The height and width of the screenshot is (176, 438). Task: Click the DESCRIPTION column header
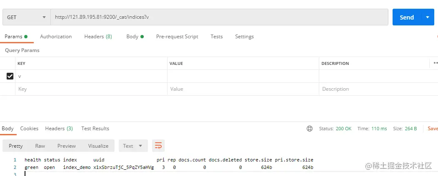[335, 63]
